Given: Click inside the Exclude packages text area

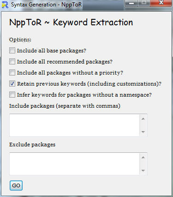Looking at the screenshot, I should pyautogui.click(x=74, y=164).
